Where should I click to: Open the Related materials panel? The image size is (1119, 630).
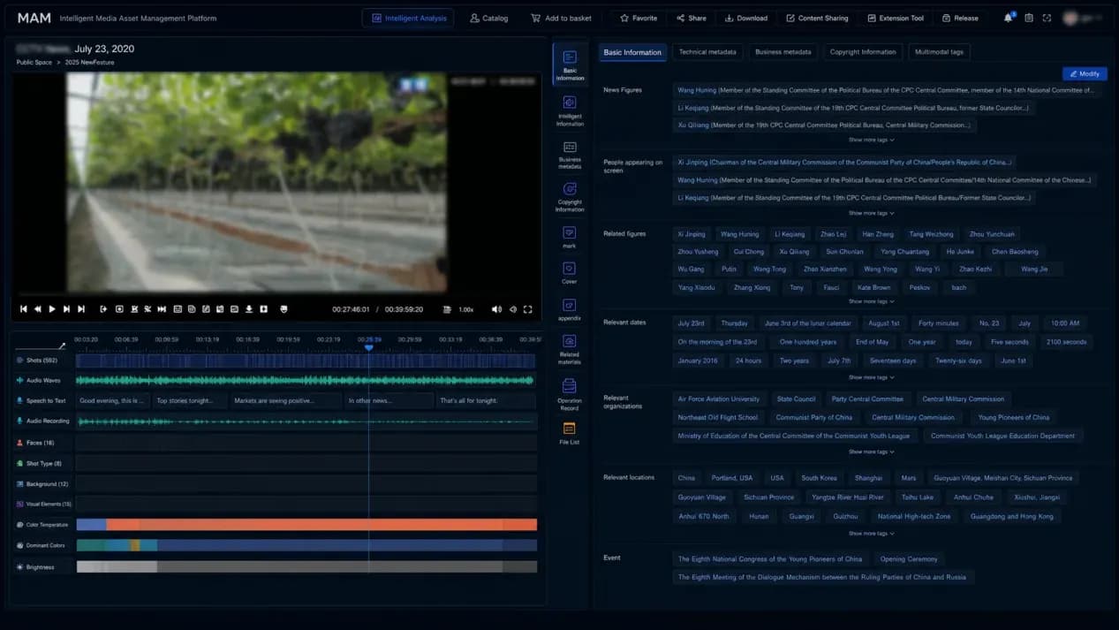pyautogui.click(x=570, y=349)
